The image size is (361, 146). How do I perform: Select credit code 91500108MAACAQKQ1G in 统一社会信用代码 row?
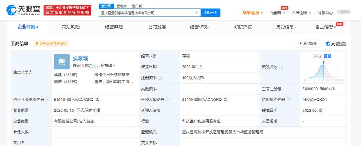tap(76, 100)
